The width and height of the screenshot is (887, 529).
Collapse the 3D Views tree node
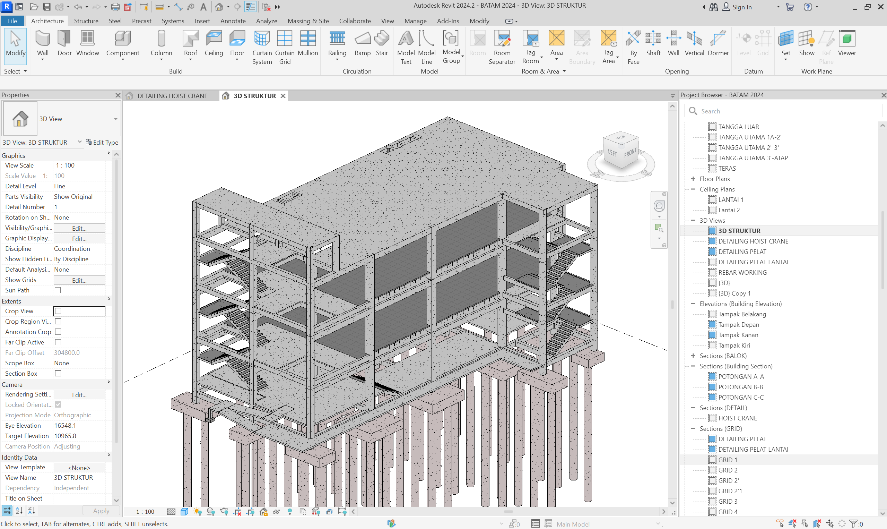(x=693, y=221)
